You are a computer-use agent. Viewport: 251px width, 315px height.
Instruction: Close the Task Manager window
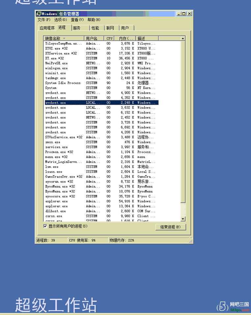click(189, 14)
